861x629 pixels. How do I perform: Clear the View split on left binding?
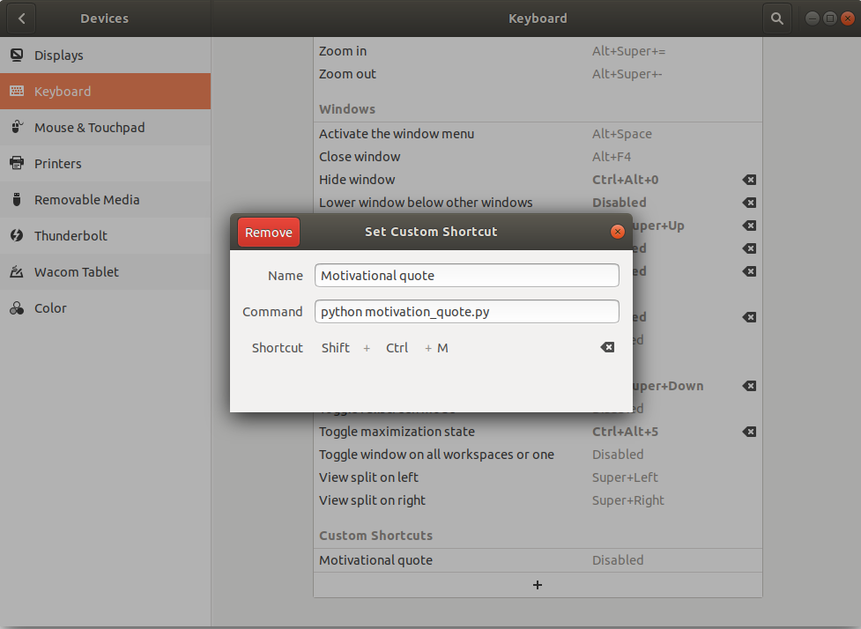(x=748, y=477)
